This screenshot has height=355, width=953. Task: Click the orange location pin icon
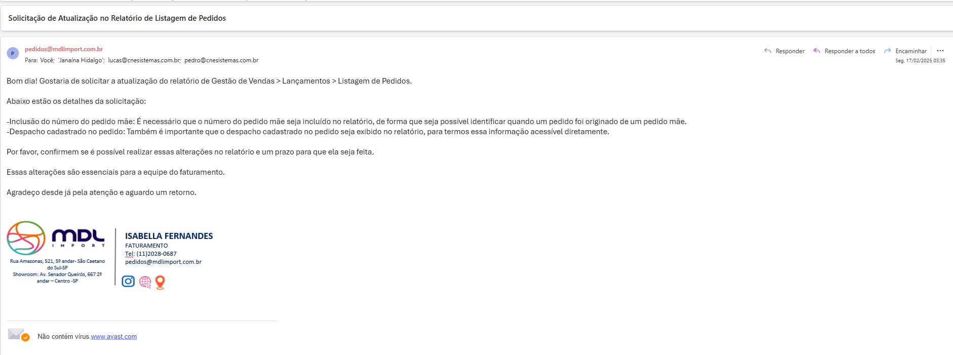coord(160,282)
